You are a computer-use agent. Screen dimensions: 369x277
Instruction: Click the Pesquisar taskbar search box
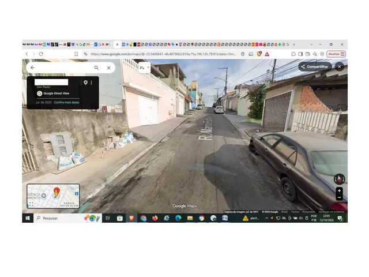67,218
